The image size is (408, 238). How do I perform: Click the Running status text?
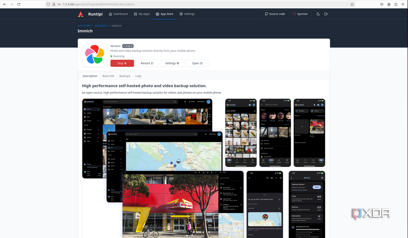point(119,56)
